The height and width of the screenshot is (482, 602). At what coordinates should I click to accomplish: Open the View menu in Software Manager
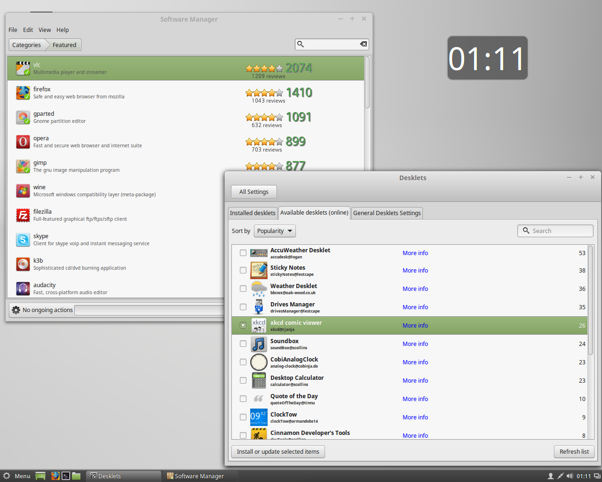click(45, 30)
